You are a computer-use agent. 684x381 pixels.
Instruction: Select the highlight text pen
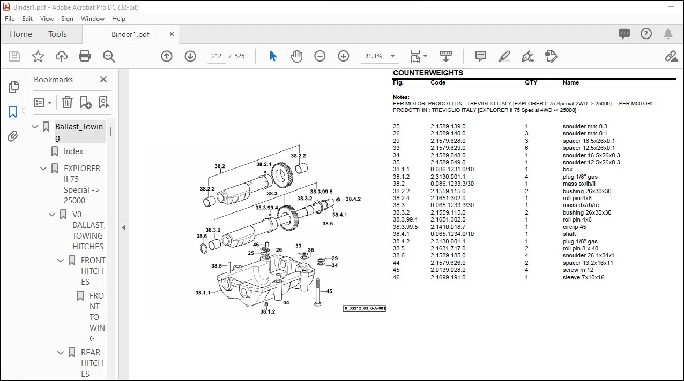tap(504, 56)
